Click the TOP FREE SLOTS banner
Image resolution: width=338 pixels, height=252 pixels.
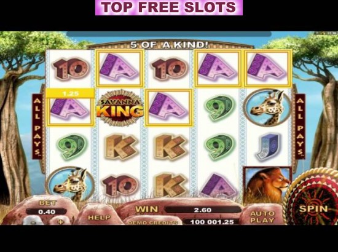pos(169,7)
